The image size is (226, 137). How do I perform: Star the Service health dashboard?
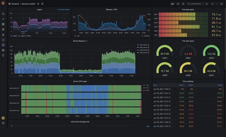pyautogui.click(x=38, y=4)
